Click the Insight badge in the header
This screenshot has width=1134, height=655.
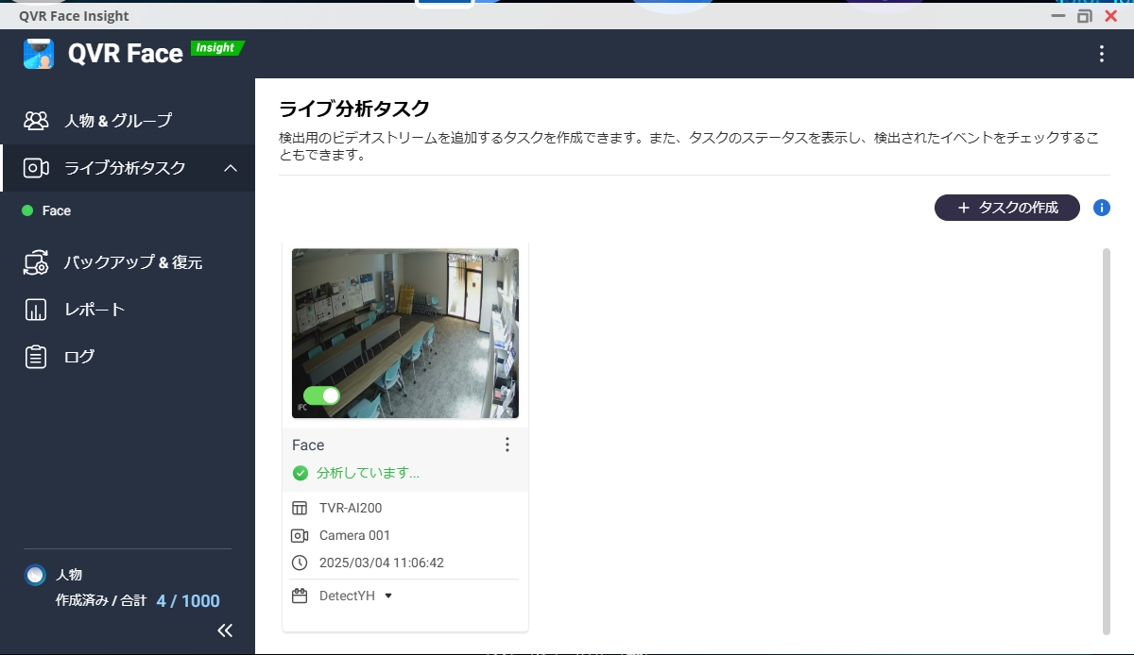[x=216, y=48]
